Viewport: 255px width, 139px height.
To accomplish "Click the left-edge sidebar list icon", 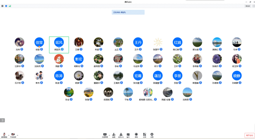I will (x=2, y=120).
